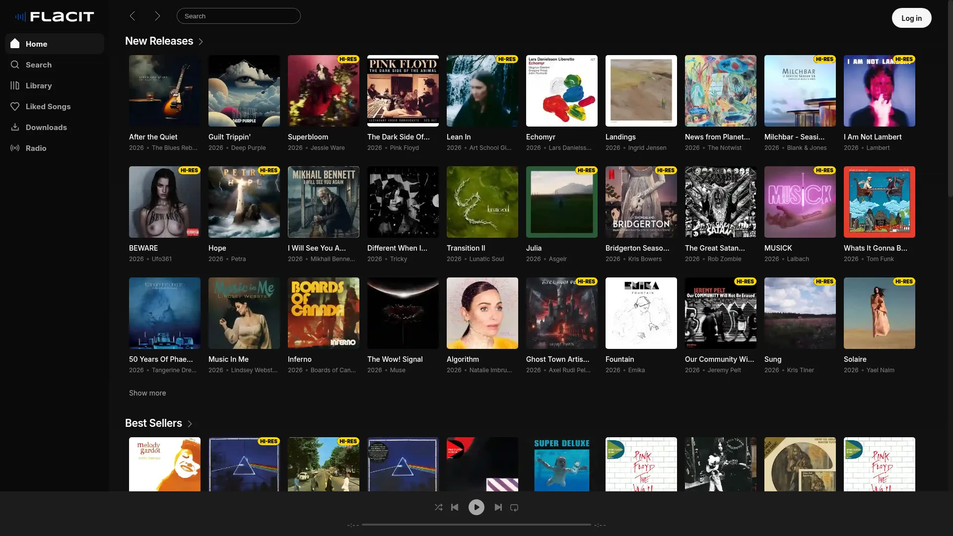Click artist name Kris Tiner
This screenshot has width=953, height=536.
click(x=801, y=370)
